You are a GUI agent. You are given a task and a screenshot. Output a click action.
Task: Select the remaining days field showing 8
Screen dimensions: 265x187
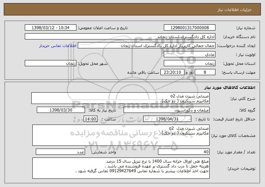(x=205, y=72)
